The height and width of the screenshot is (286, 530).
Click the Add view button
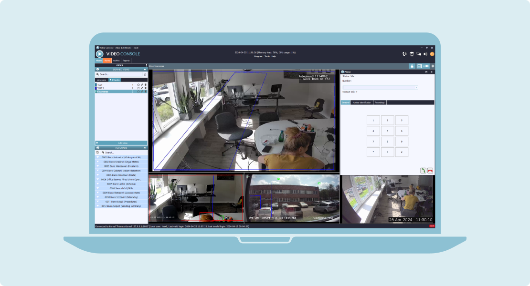pyautogui.click(x=121, y=143)
